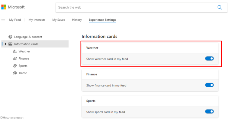Open Language & content settings

[28, 37]
